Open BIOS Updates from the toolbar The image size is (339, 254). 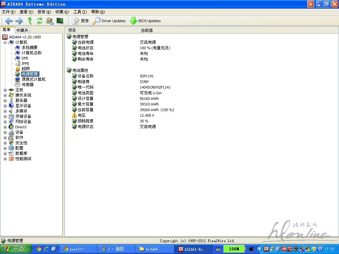click(145, 21)
